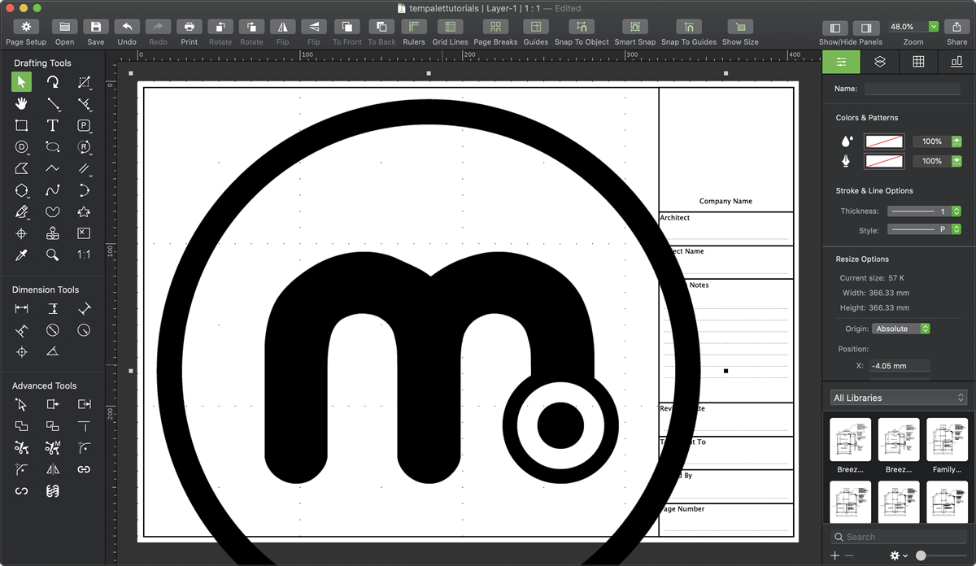The width and height of the screenshot is (976, 566).
Task: Click the Save toolbar icon
Action: [x=96, y=27]
